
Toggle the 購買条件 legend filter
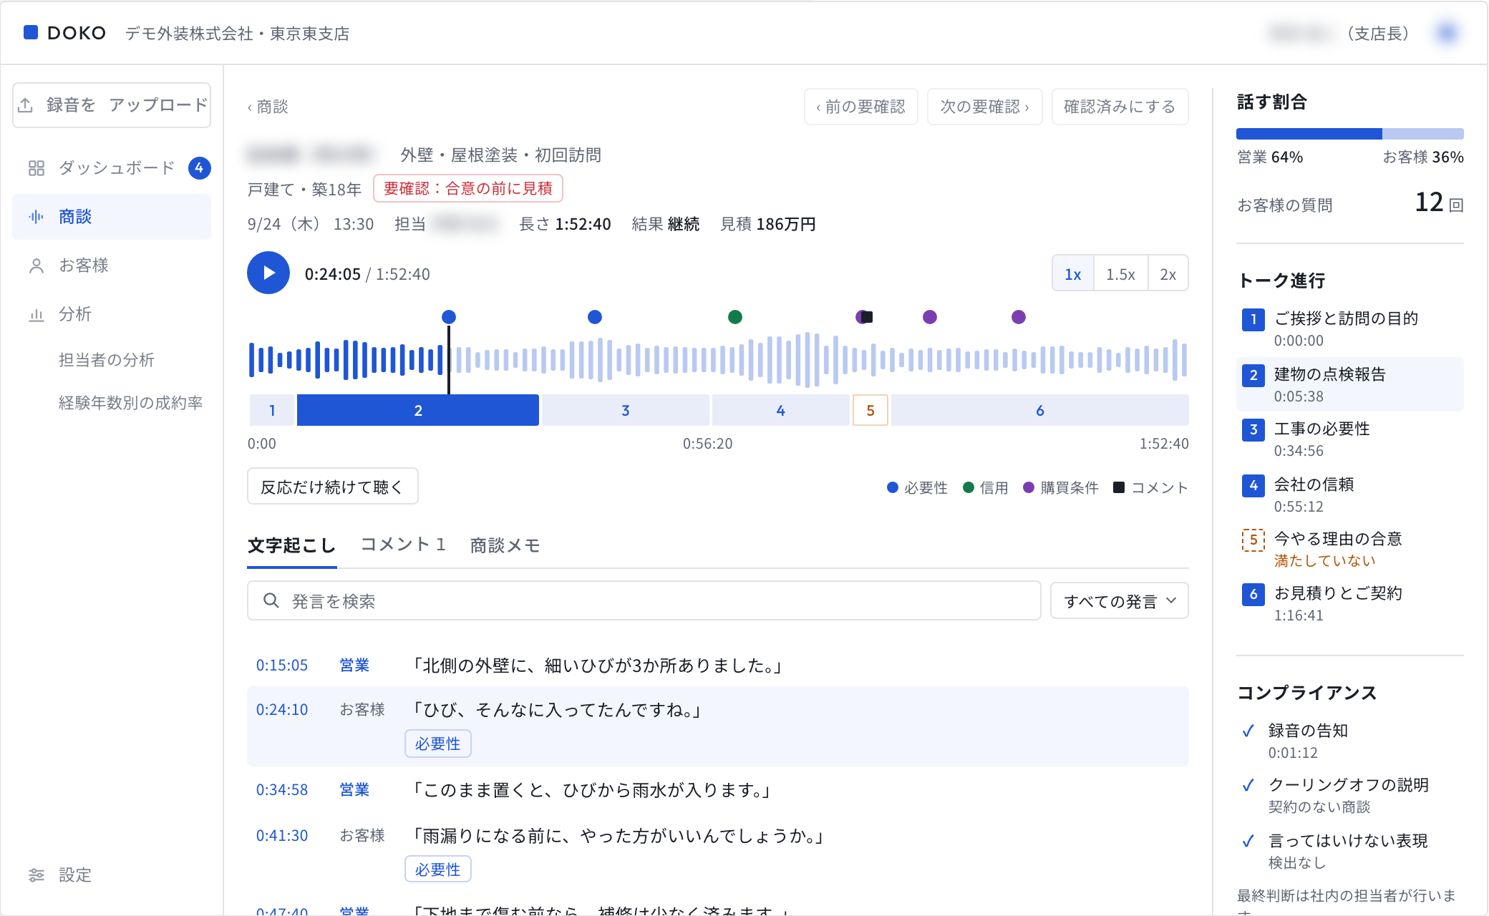1061,488
